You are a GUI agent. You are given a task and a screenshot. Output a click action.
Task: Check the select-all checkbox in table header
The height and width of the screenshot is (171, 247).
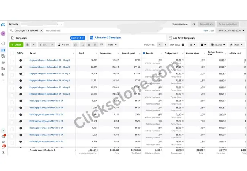12,53
